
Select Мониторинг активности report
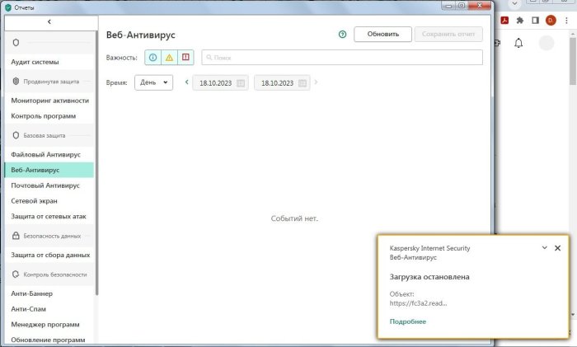point(49,101)
